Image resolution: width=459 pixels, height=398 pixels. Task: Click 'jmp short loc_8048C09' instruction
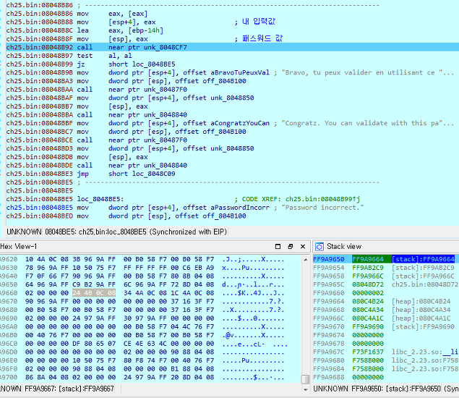pos(126,174)
